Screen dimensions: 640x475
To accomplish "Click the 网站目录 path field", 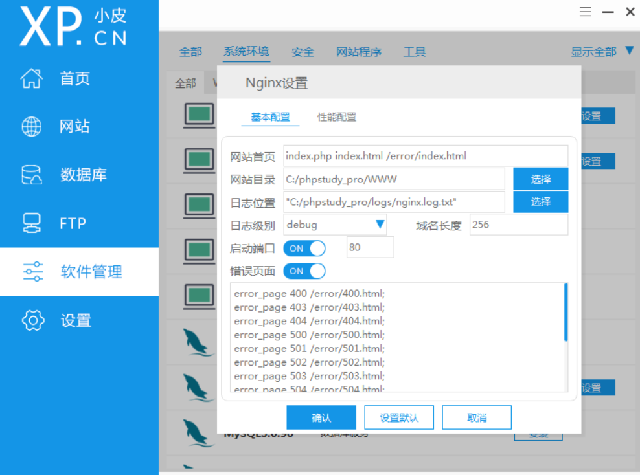I will coord(394,179).
